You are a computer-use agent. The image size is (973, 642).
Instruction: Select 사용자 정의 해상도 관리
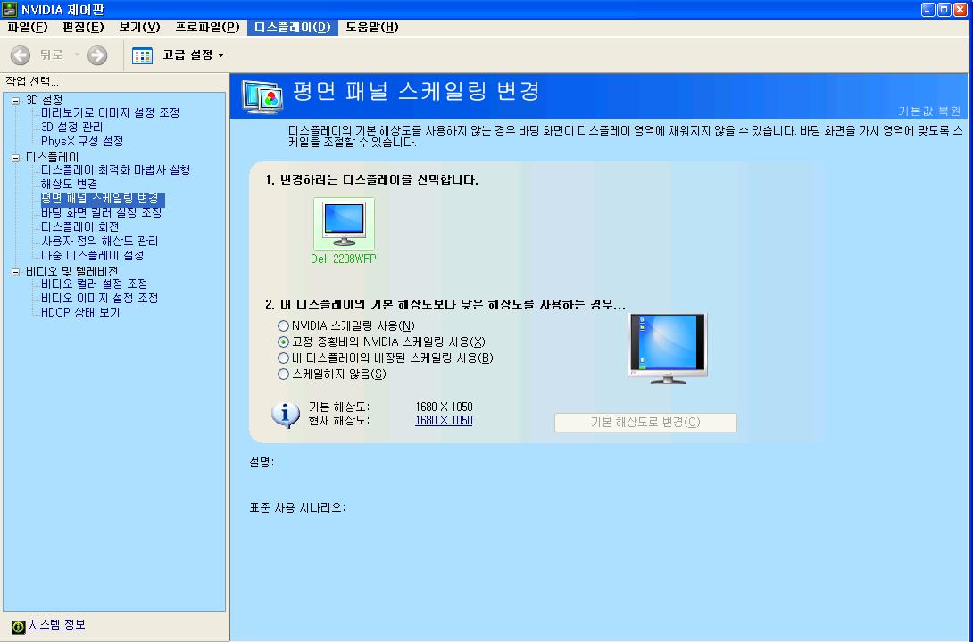coord(99,241)
